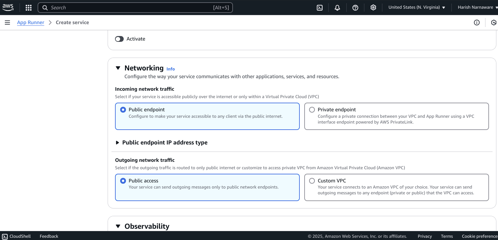The width and height of the screenshot is (498, 240).
Task: Collapse the Networking section
Action: pos(118,68)
